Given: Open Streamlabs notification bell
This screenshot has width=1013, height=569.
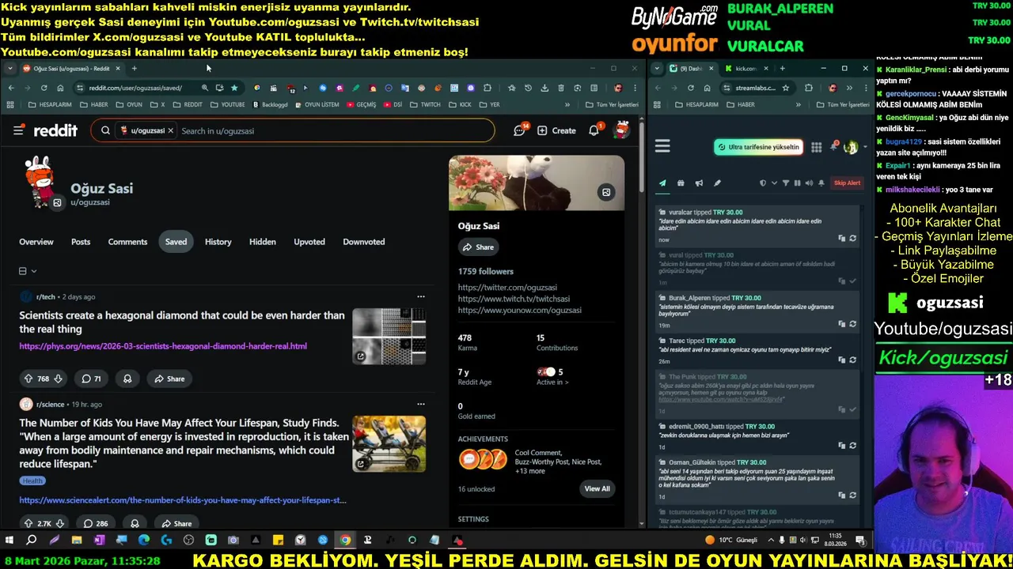Looking at the screenshot, I should pyautogui.click(x=834, y=147).
